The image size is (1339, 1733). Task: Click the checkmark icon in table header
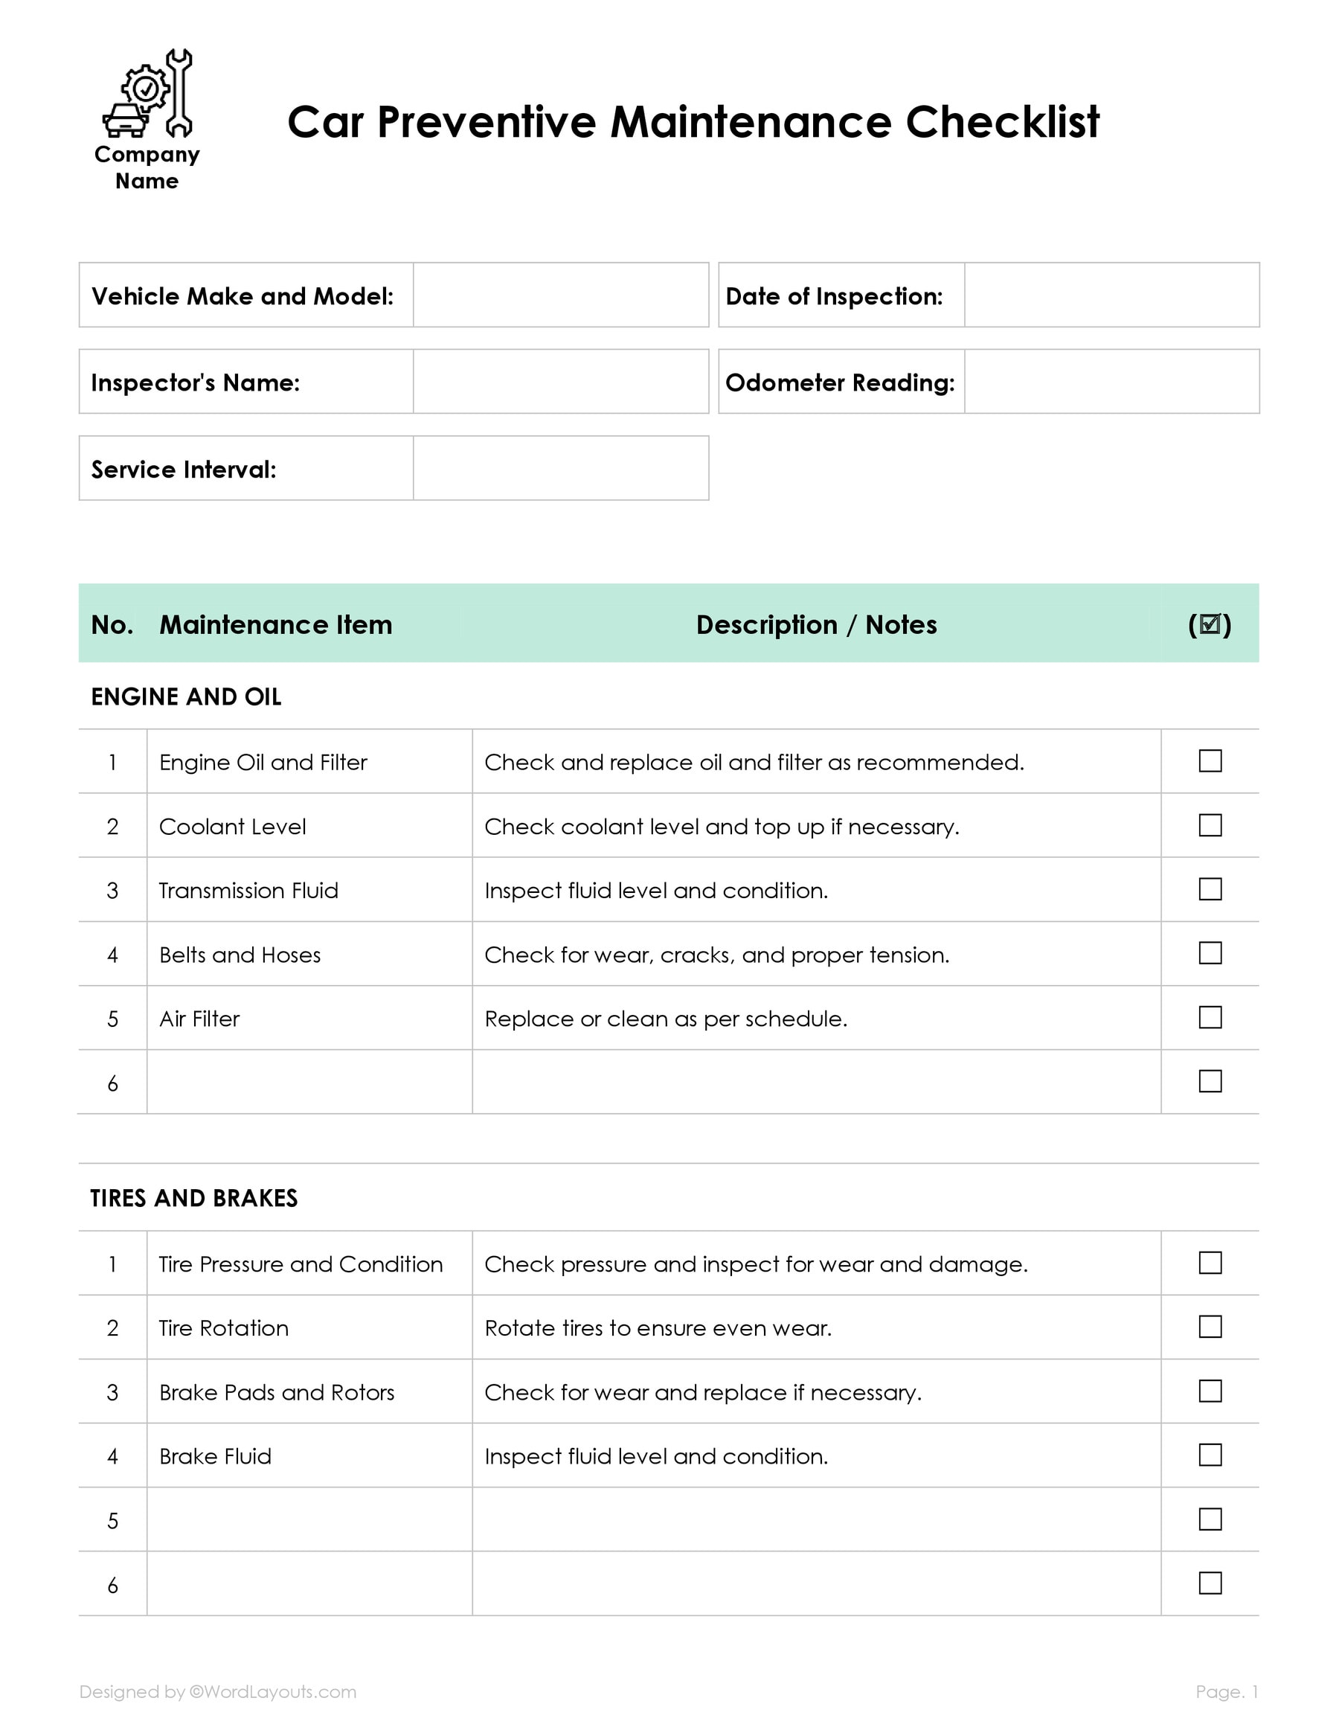tap(1210, 624)
